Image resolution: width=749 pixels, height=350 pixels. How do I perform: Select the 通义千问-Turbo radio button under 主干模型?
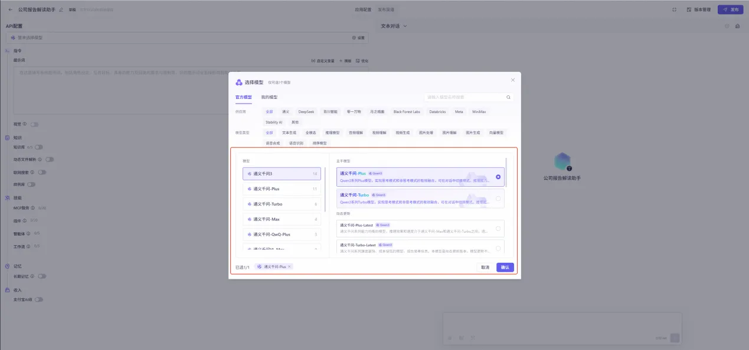(x=498, y=199)
